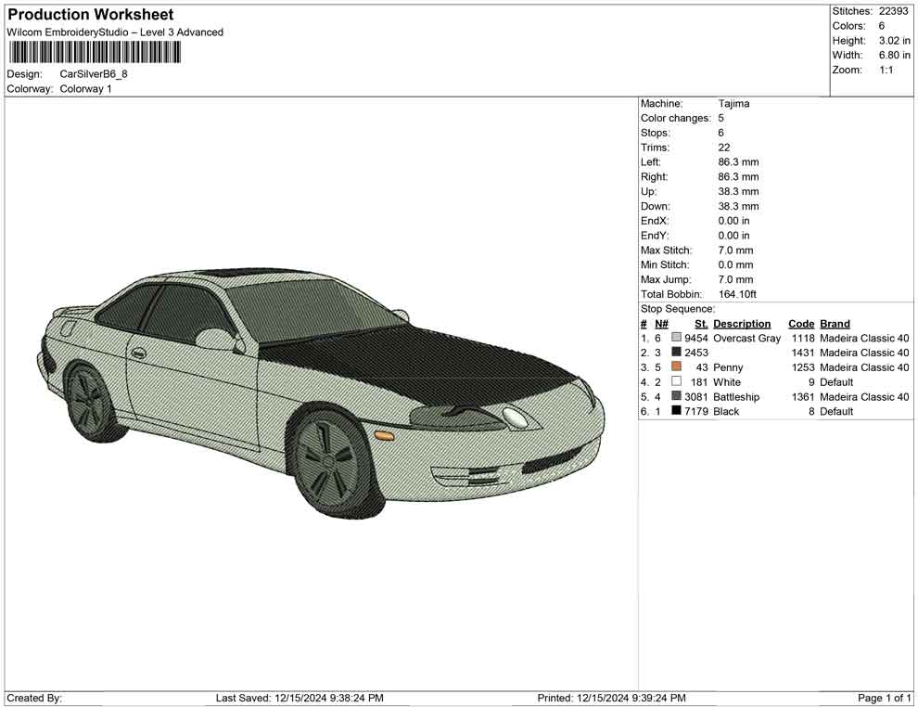
Task: Click the Production Worksheet title
Action: tap(91, 15)
